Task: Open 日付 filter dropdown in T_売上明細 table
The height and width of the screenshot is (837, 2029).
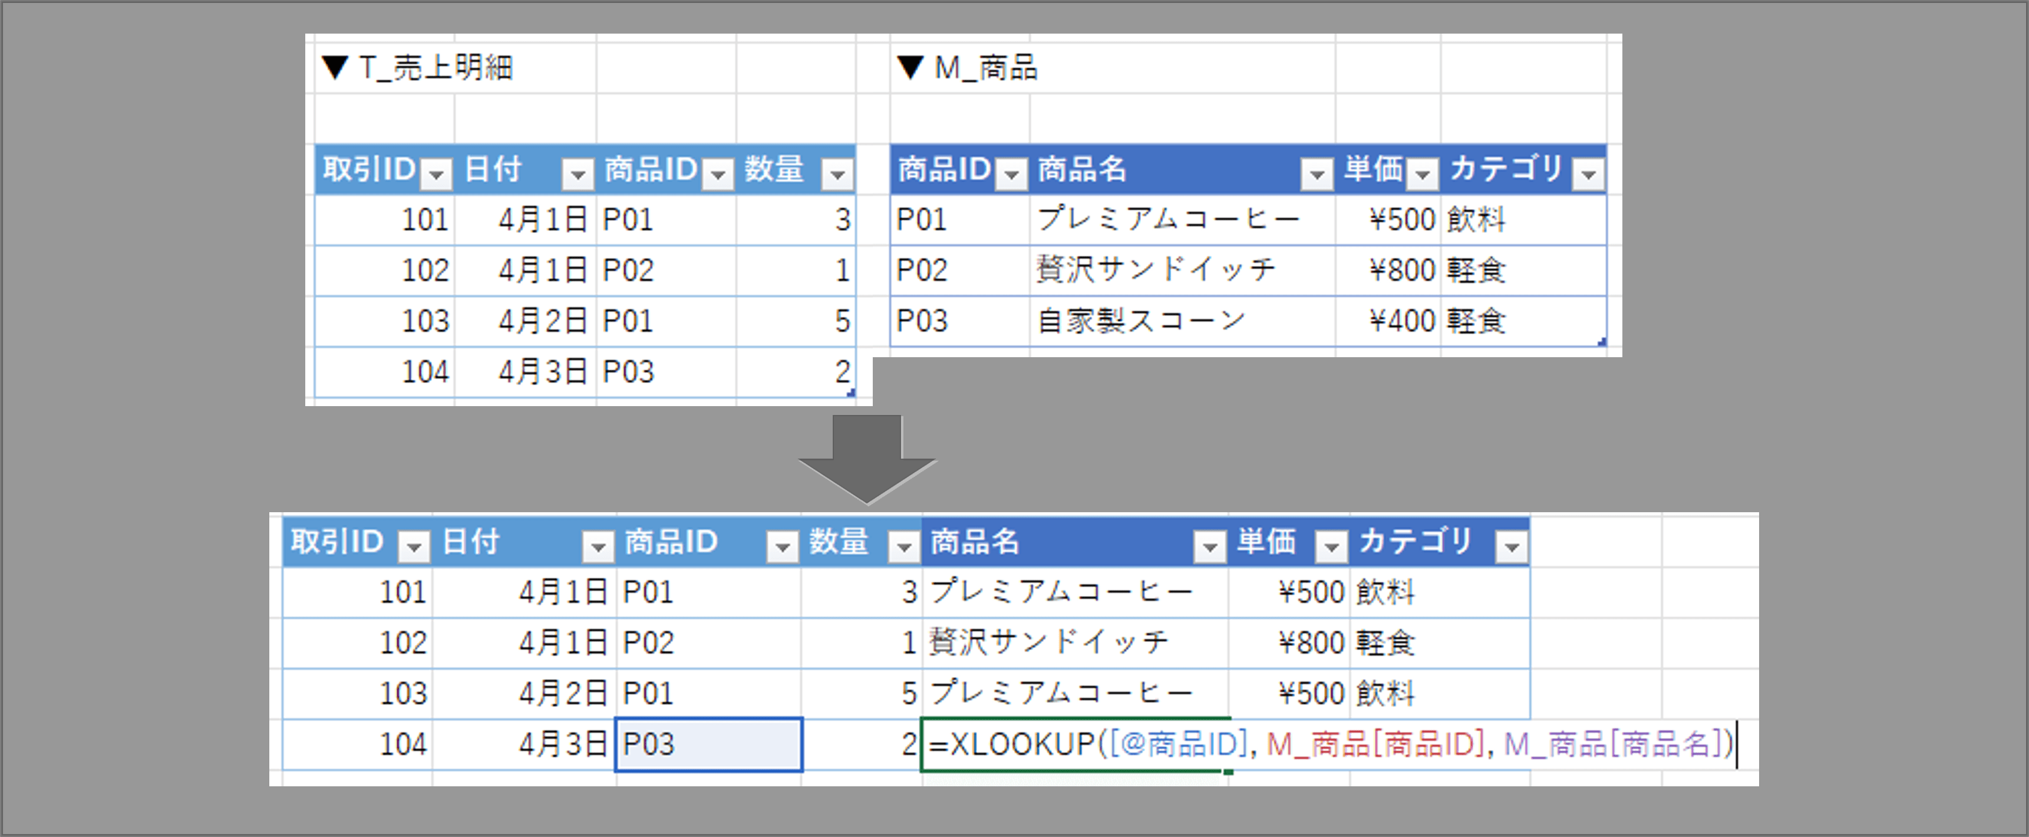Action: [578, 174]
